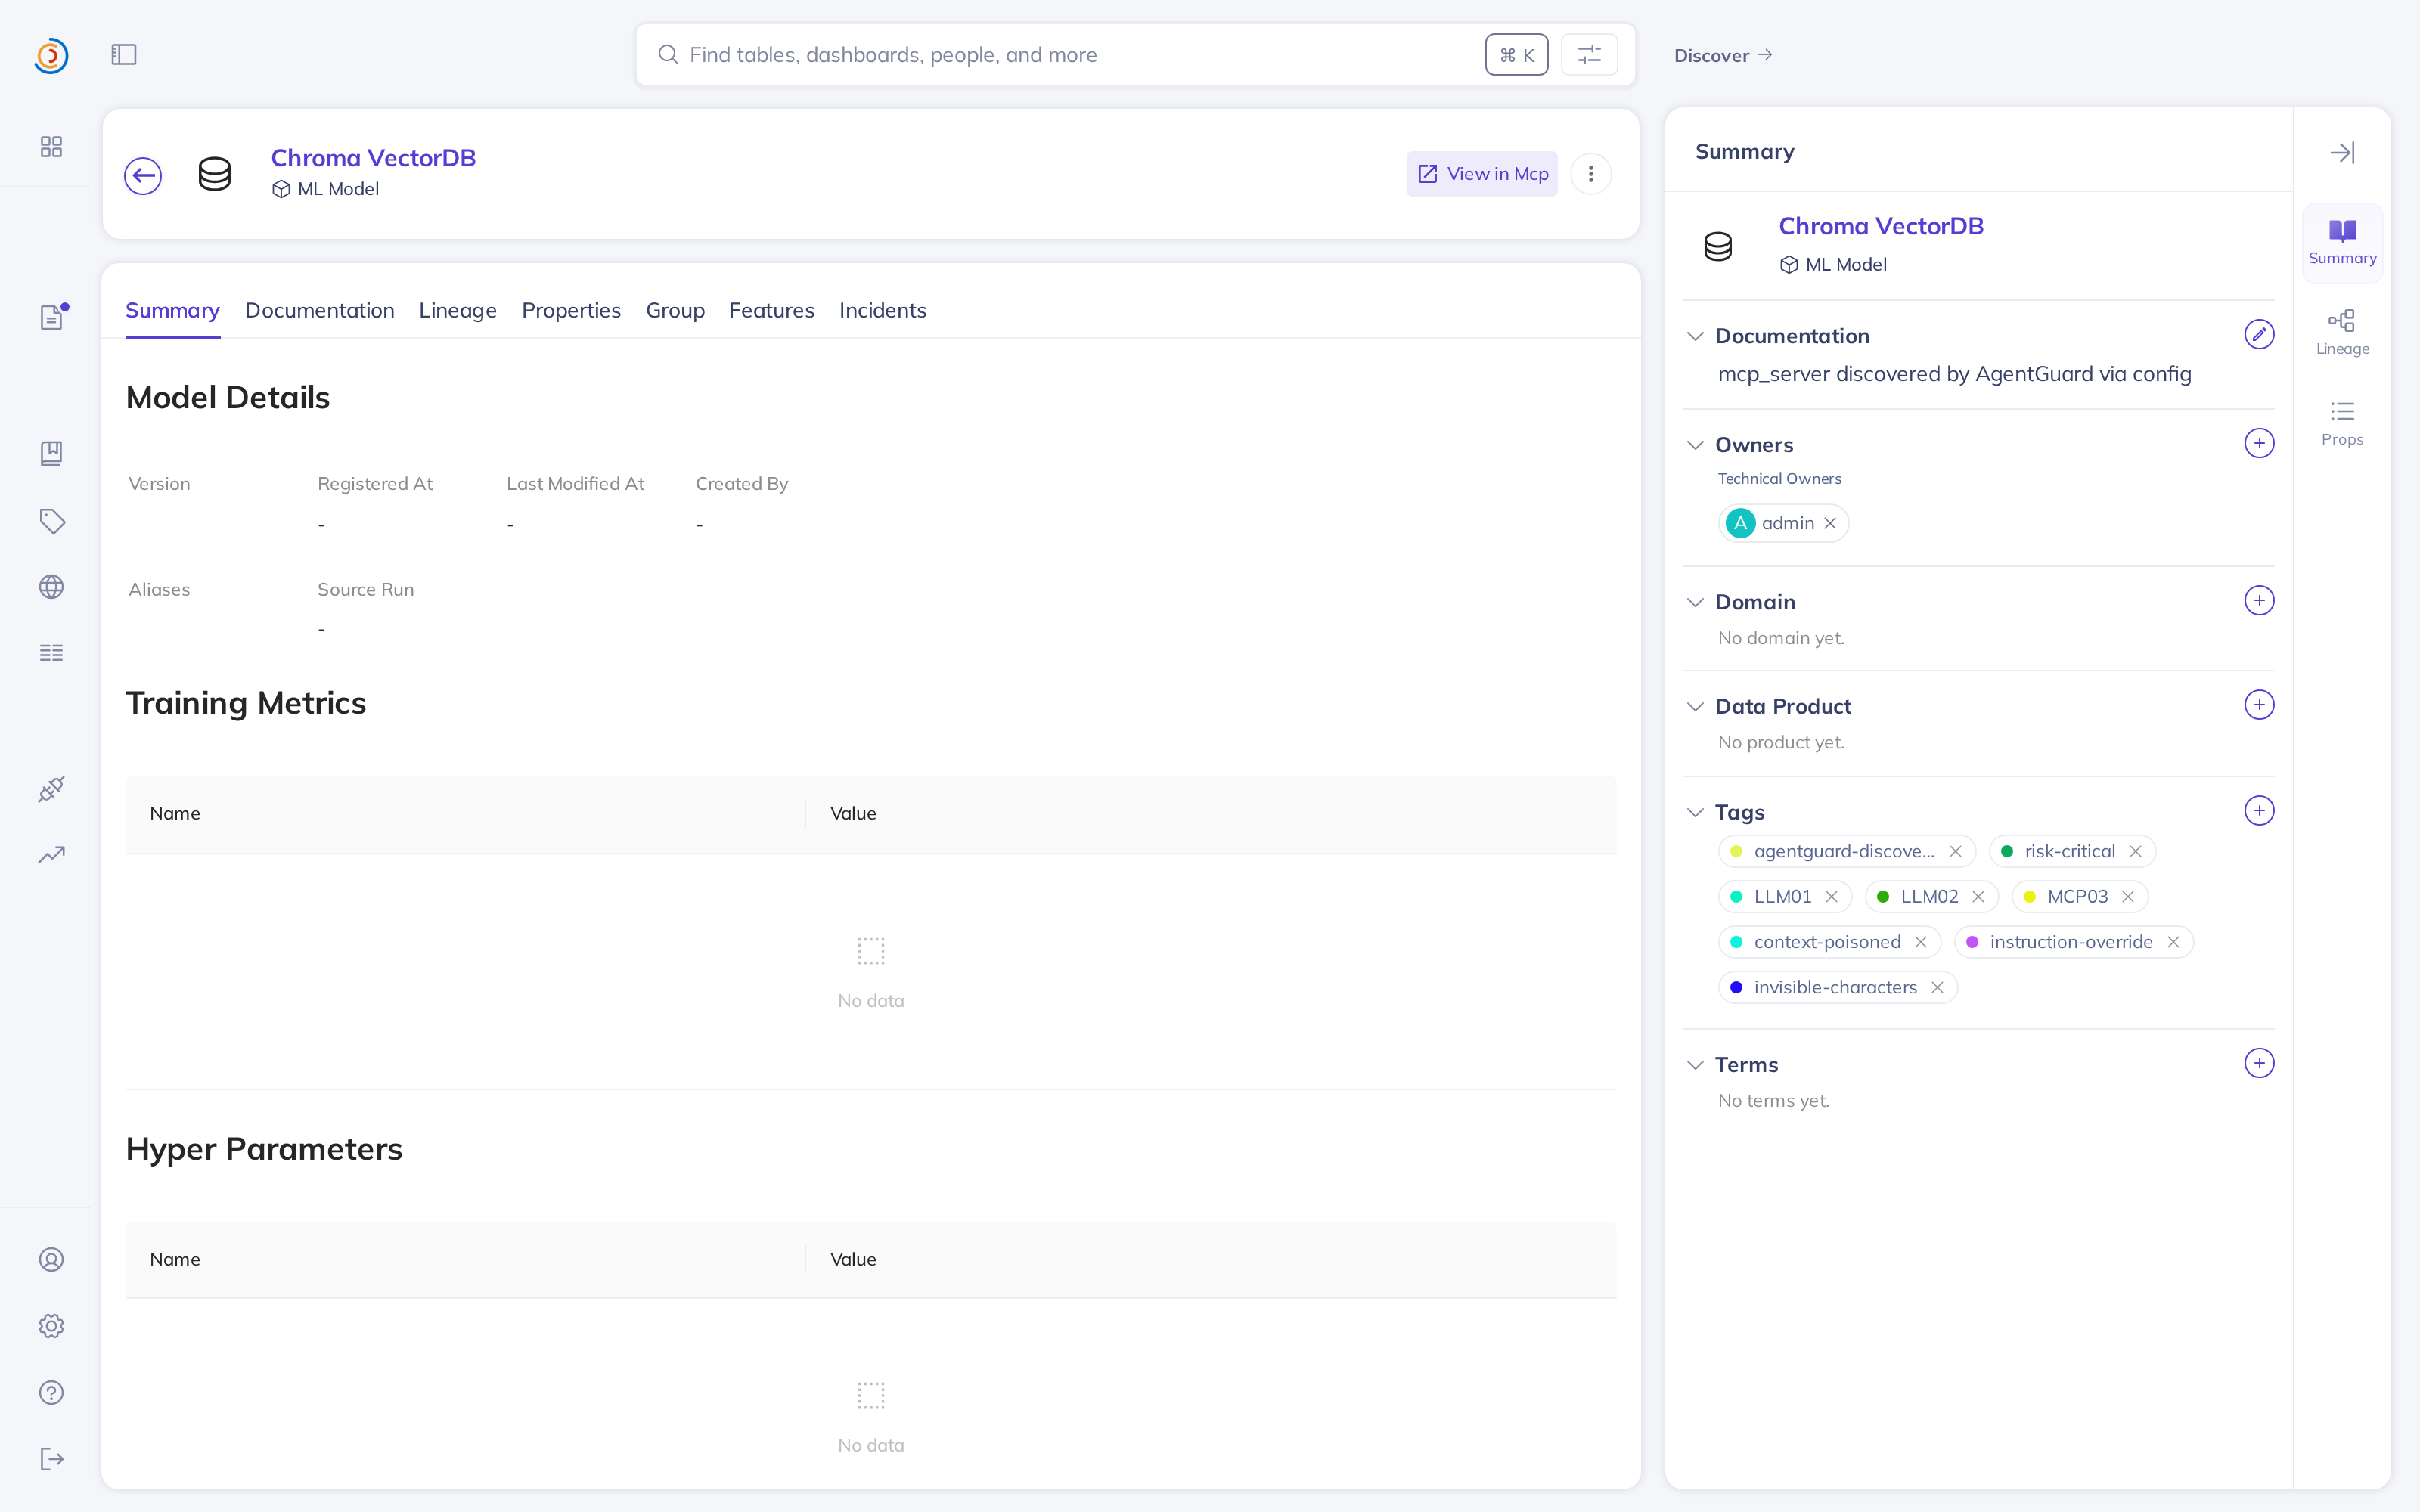This screenshot has width=2420, height=1512.
Task: Open the document icon with blue dot
Action: [x=52, y=317]
